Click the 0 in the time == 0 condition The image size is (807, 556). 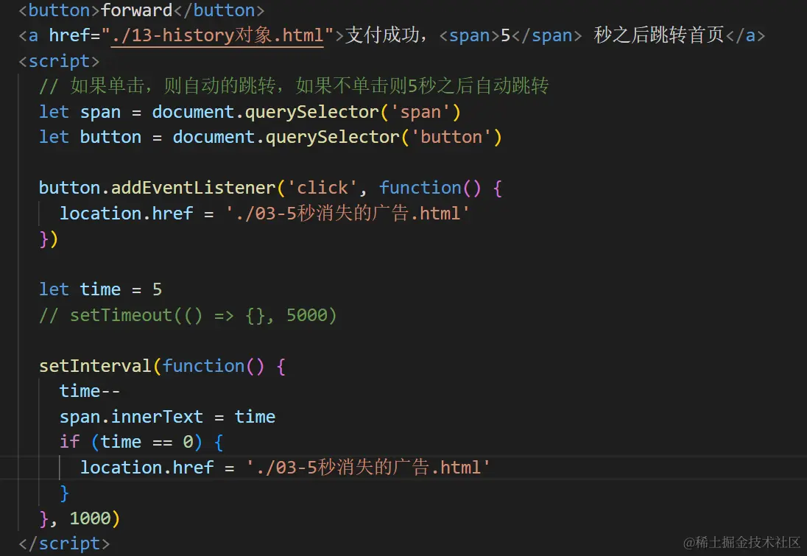(188, 442)
